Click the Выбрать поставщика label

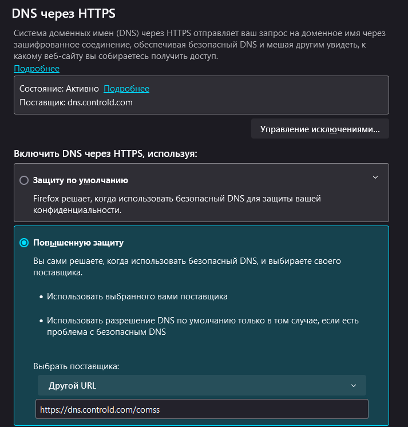[x=76, y=366]
